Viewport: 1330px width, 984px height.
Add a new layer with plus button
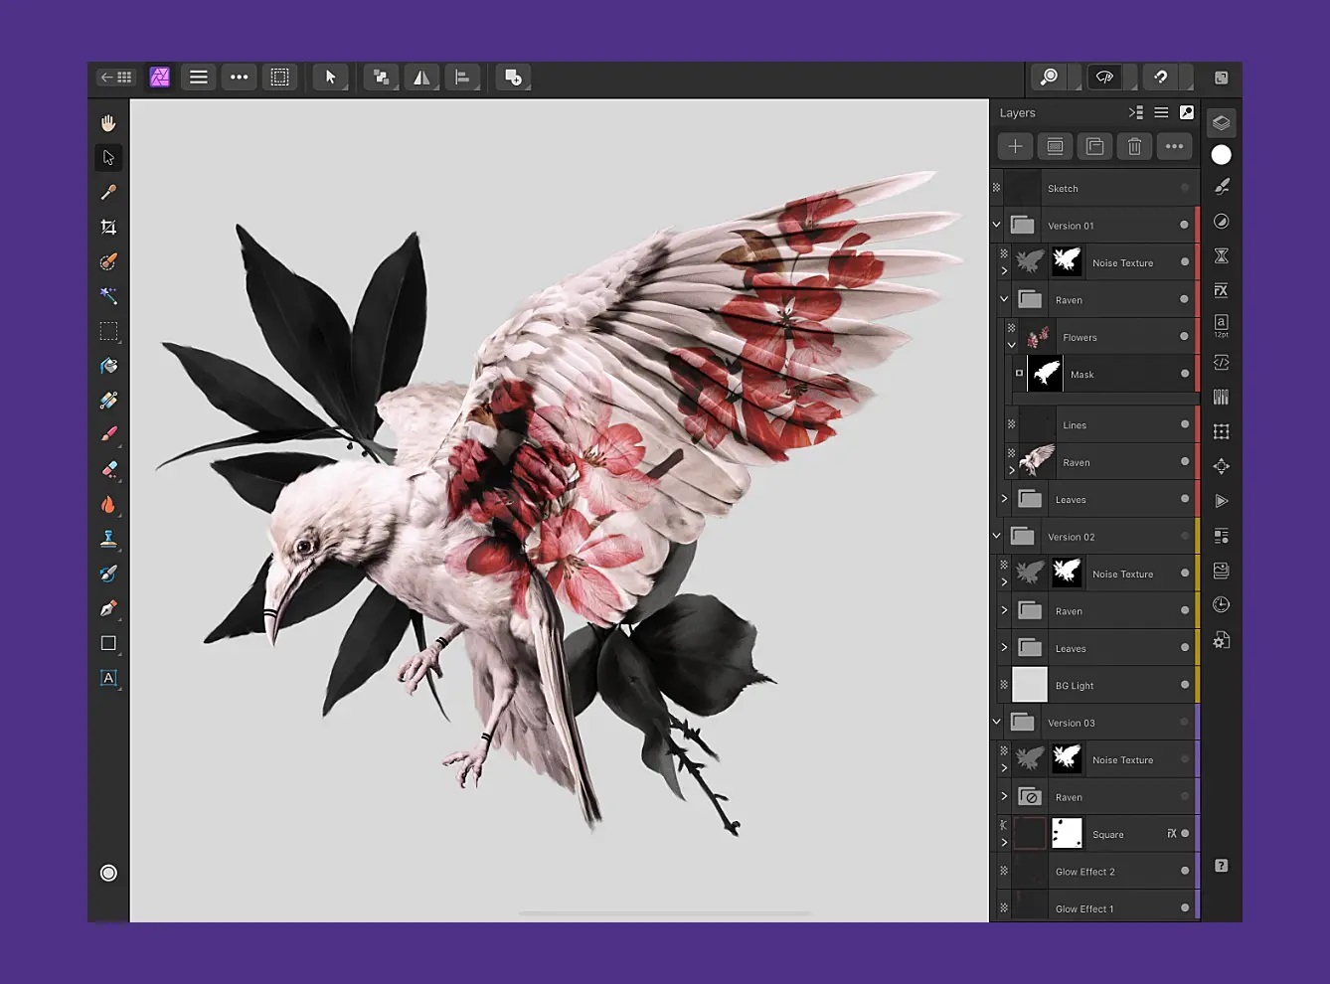(1015, 147)
